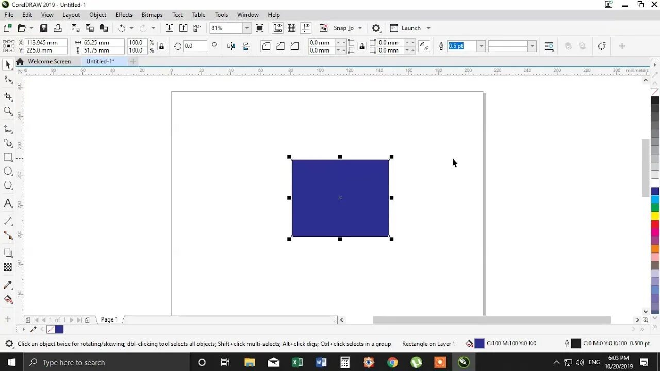Select the Artistic Media tool
Image resolution: width=660 pixels, height=371 pixels.
pyautogui.click(x=8, y=143)
